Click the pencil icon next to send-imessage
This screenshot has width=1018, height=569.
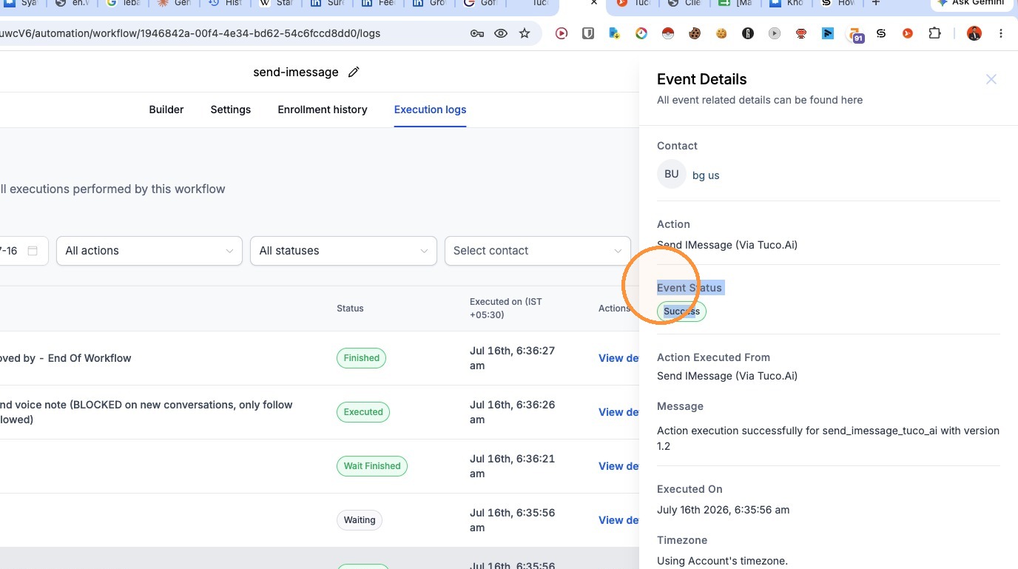pyautogui.click(x=354, y=72)
